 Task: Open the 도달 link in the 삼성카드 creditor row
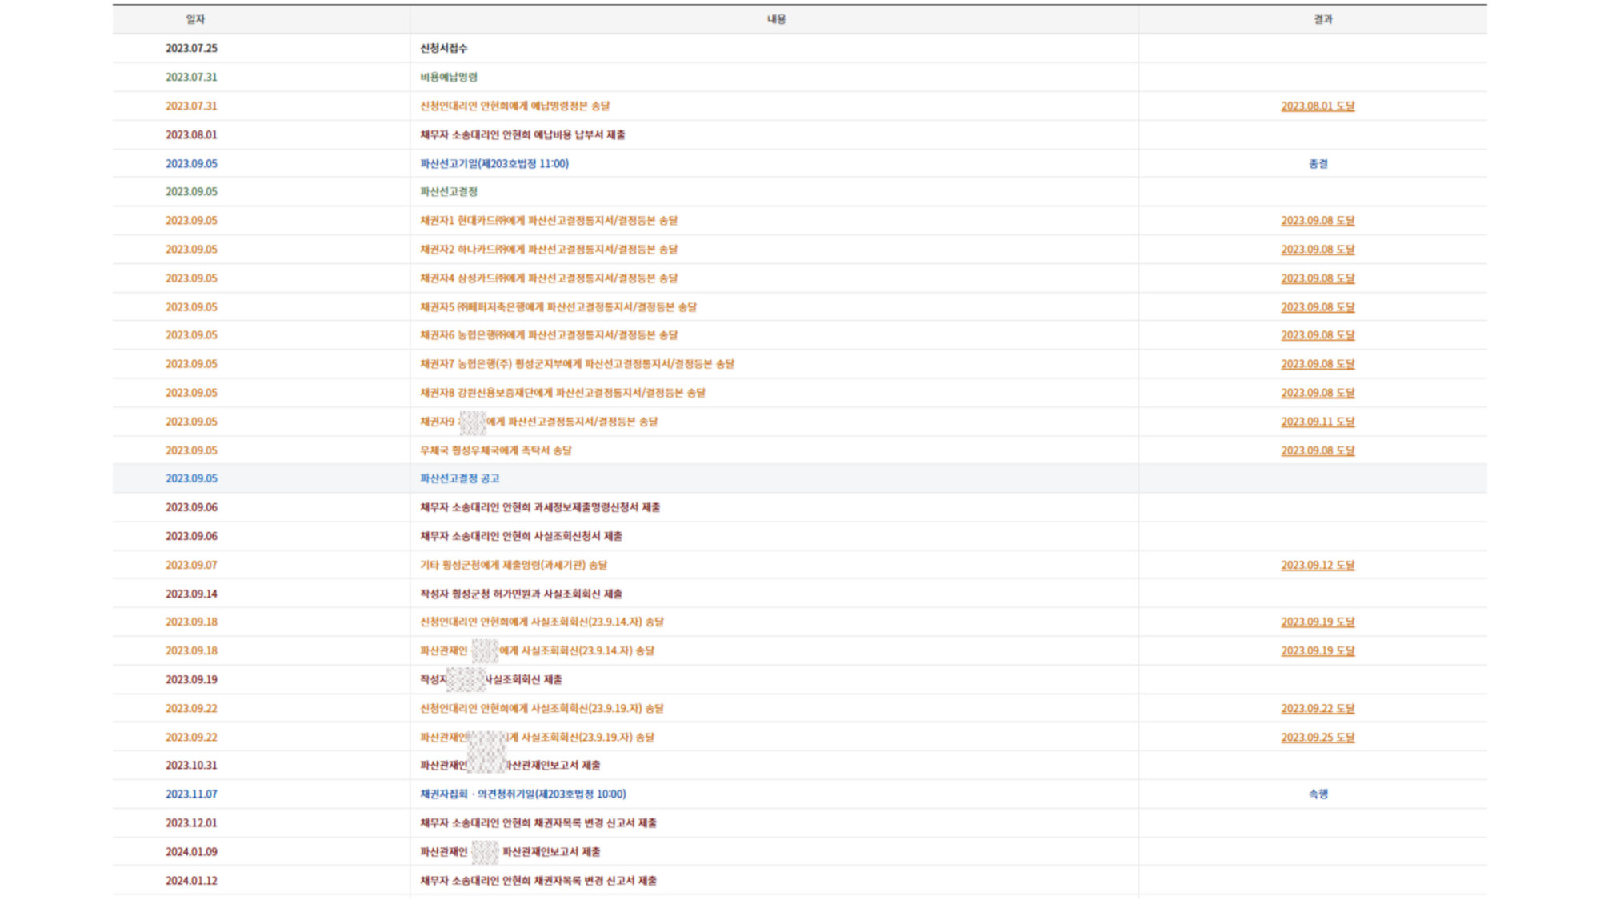1318,278
